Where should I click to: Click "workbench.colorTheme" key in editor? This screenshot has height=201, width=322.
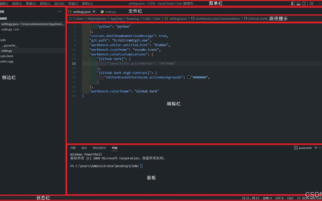pos(110,91)
